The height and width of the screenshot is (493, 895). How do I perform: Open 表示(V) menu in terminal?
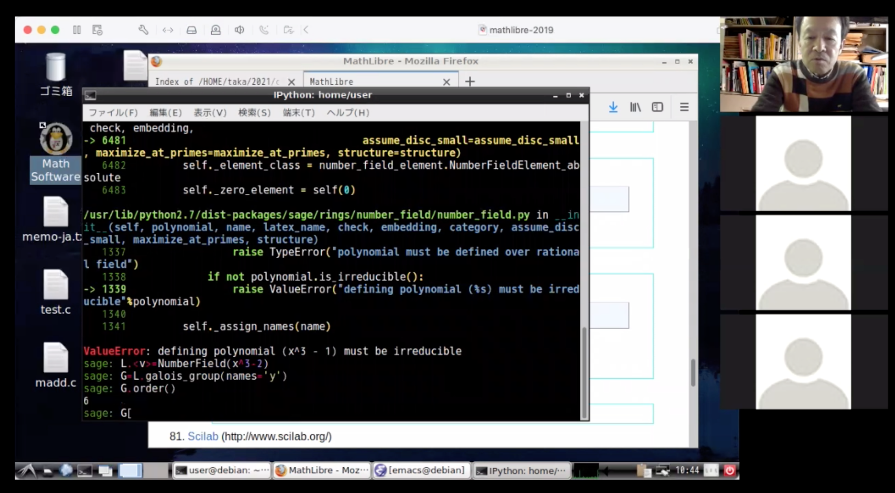pyautogui.click(x=210, y=113)
